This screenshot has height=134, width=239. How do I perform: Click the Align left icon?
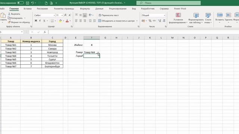[76, 21]
